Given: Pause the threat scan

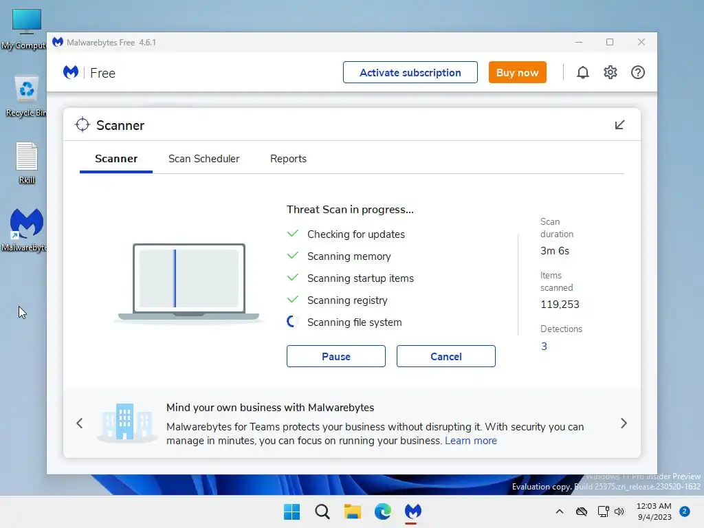Looking at the screenshot, I should point(335,356).
